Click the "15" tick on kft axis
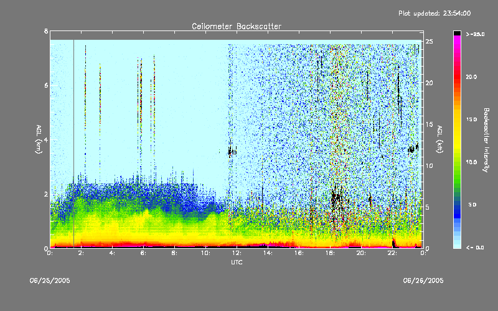This screenshot has height=311, width=498. coord(429,124)
